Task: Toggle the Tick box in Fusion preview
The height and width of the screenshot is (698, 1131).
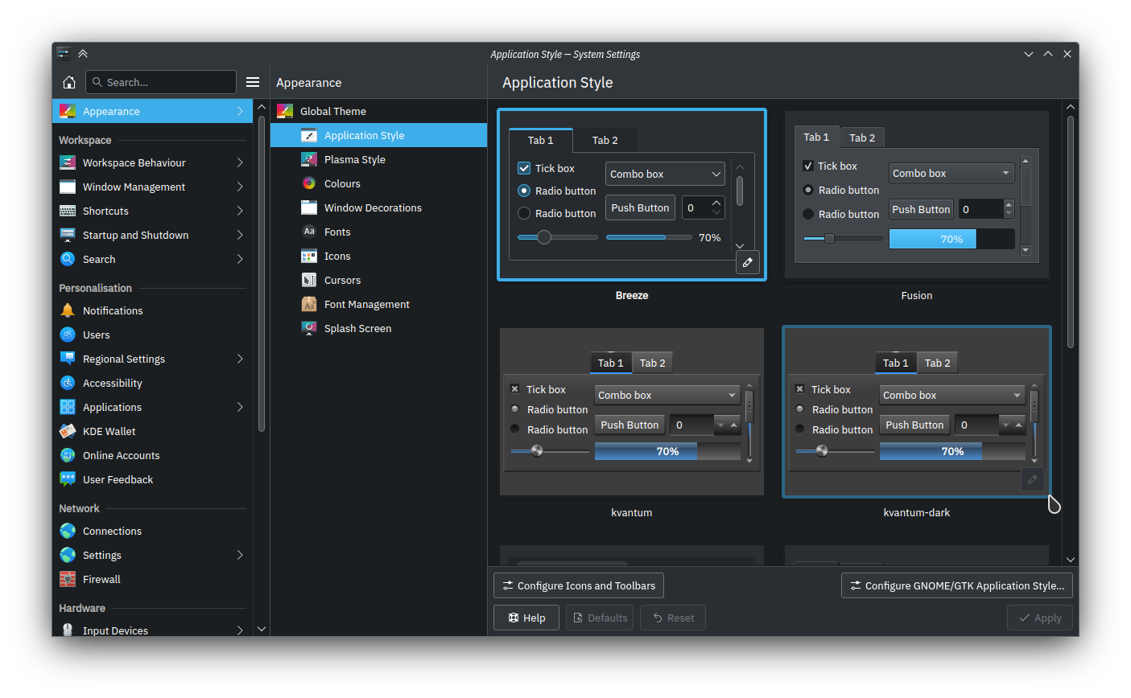Action: pyautogui.click(x=808, y=166)
